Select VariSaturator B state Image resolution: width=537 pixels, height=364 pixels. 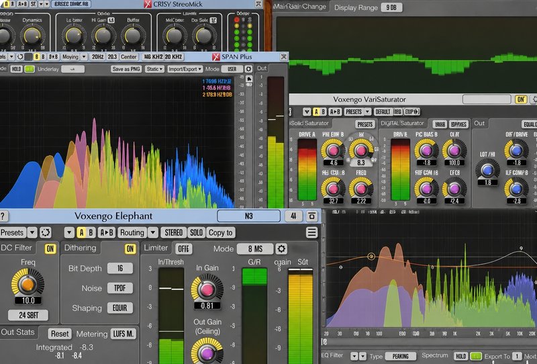pyautogui.click(x=323, y=111)
